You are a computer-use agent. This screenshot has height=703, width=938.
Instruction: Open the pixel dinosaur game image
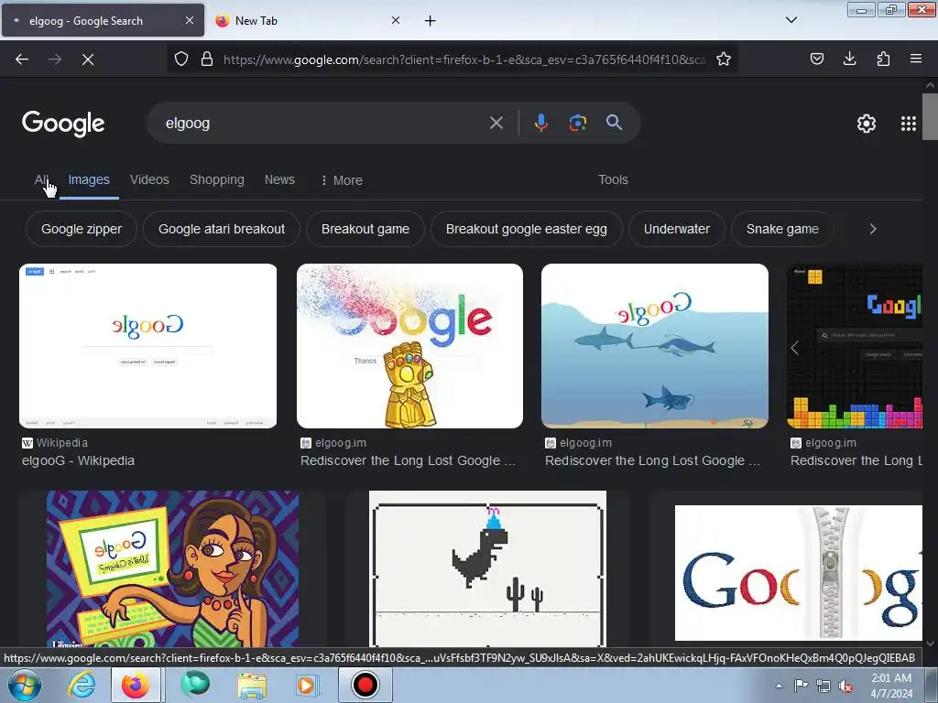487,568
